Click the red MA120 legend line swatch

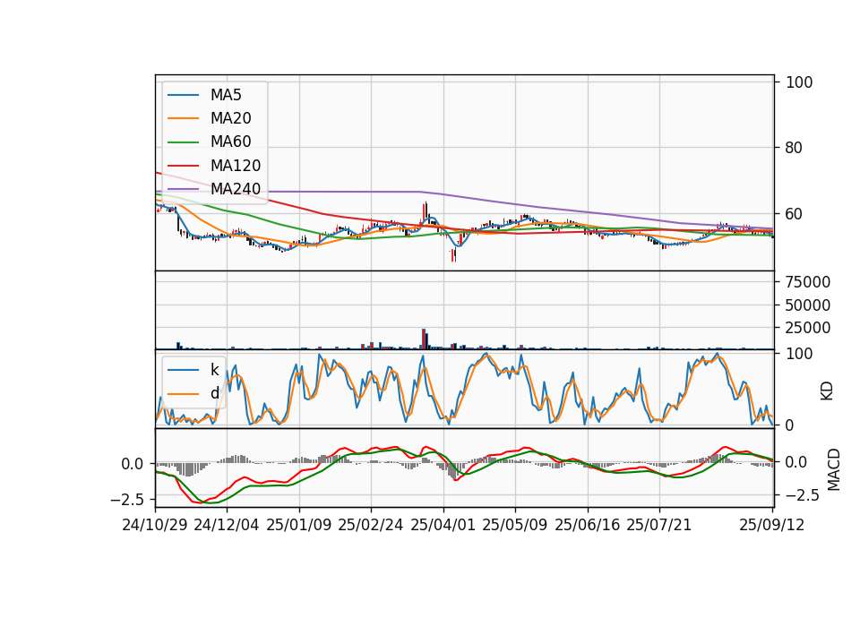pyautogui.click(x=183, y=166)
